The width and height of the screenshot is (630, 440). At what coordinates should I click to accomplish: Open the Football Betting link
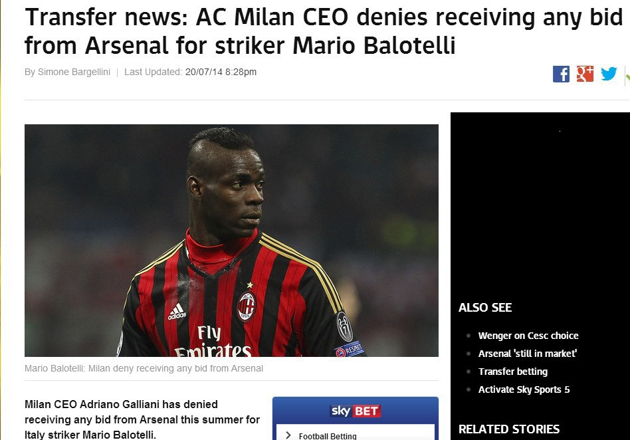328,436
